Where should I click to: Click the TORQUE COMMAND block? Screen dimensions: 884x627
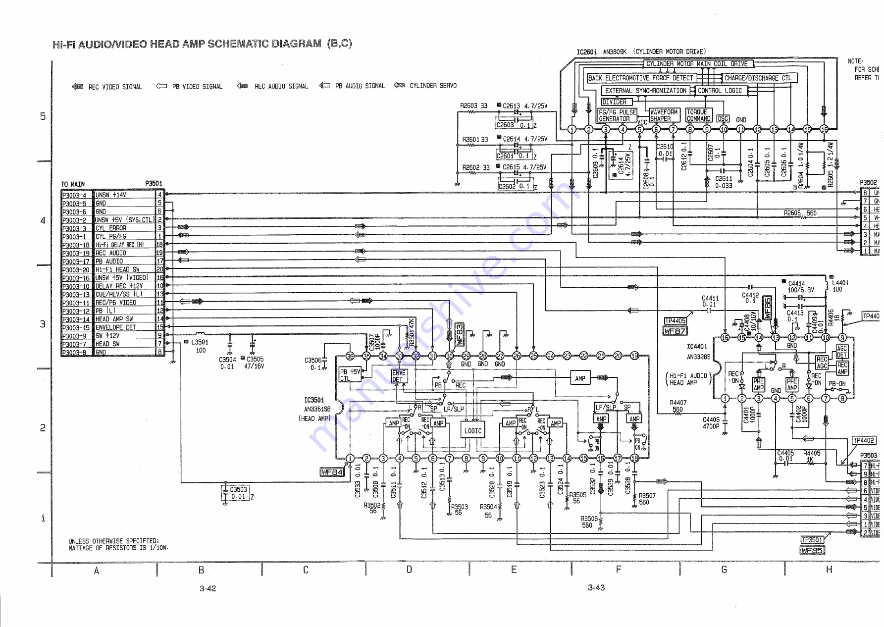(x=699, y=115)
